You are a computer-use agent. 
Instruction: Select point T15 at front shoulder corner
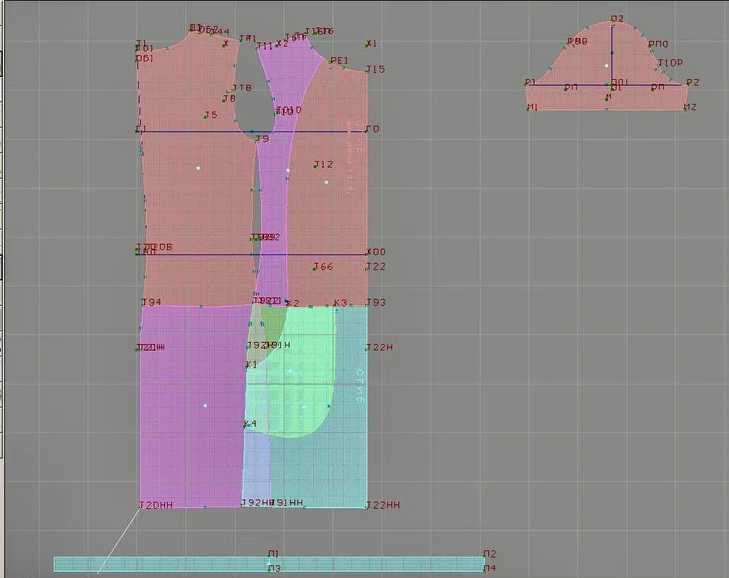coord(374,69)
